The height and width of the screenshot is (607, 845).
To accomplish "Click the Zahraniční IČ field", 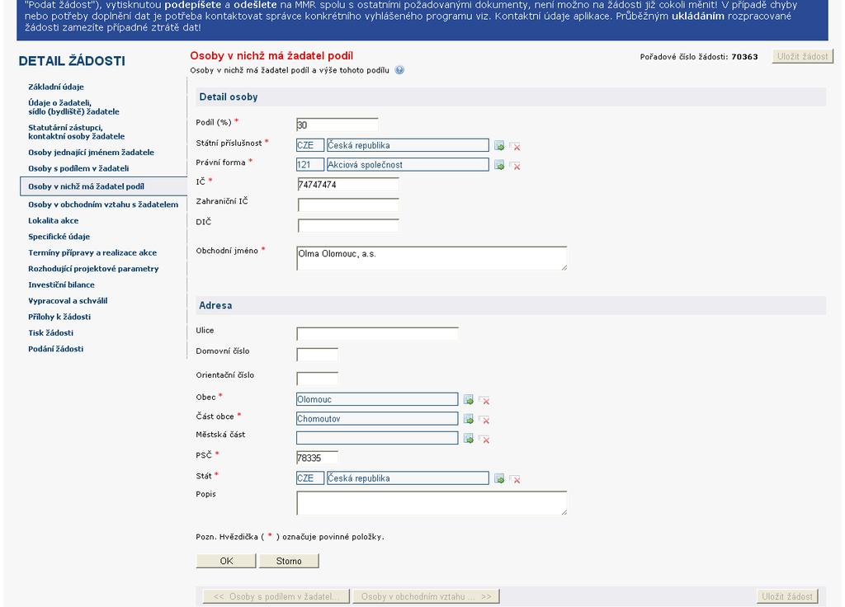I will 348,205.
